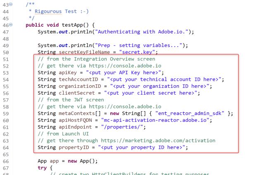Image resolution: width=264 pixels, height=175 pixels.
Task: Collapse the Javadoc comment fold at line 43
Action: pyautogui.click(x=11, y=4)
